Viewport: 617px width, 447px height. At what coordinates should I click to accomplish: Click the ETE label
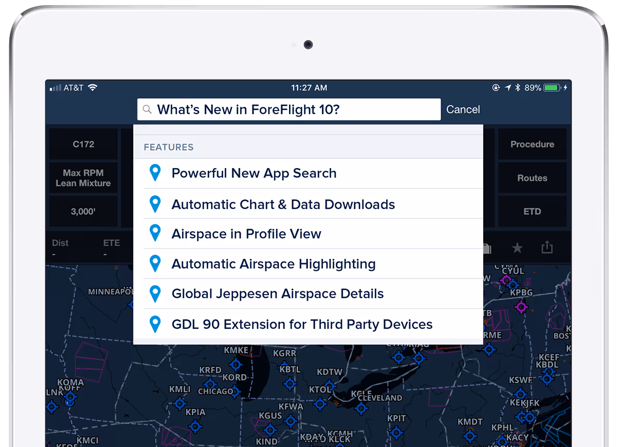pyautogui.click(x=112, y=243)
